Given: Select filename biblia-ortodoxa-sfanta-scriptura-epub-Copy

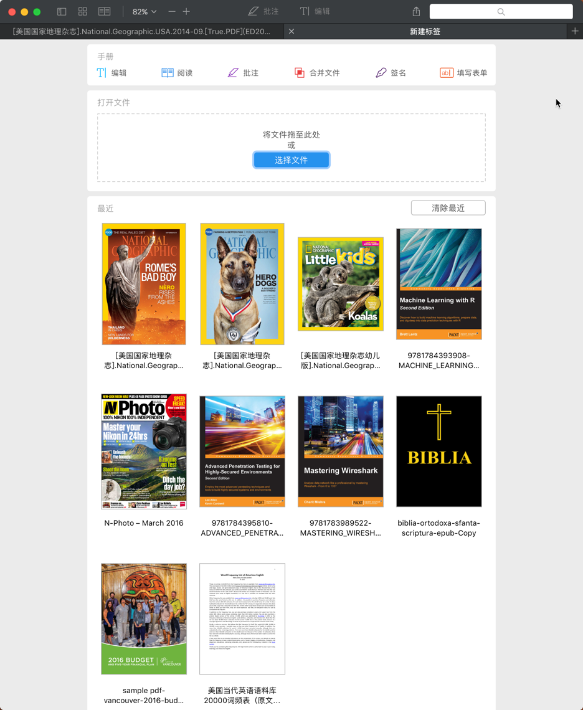Looking at the screenshot, I should pyautogui.click(x=439, y=528).
